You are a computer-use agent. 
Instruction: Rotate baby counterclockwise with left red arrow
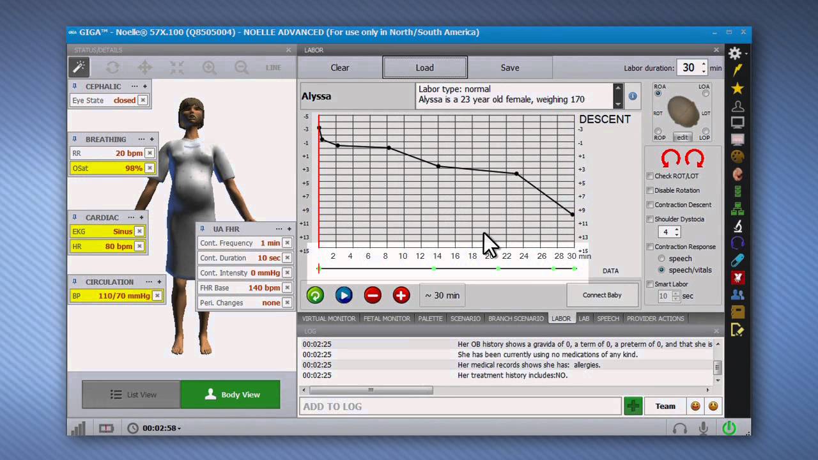click(670, 158)
